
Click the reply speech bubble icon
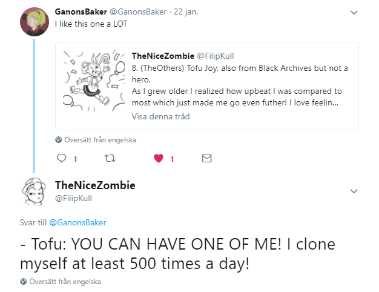[x=61, y=159]
